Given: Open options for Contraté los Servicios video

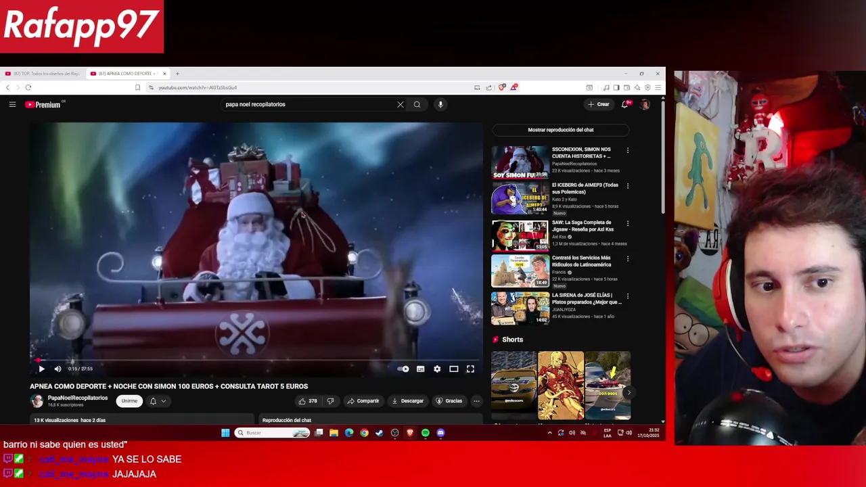Looking at the screenshot, I should tap(627, 259).
